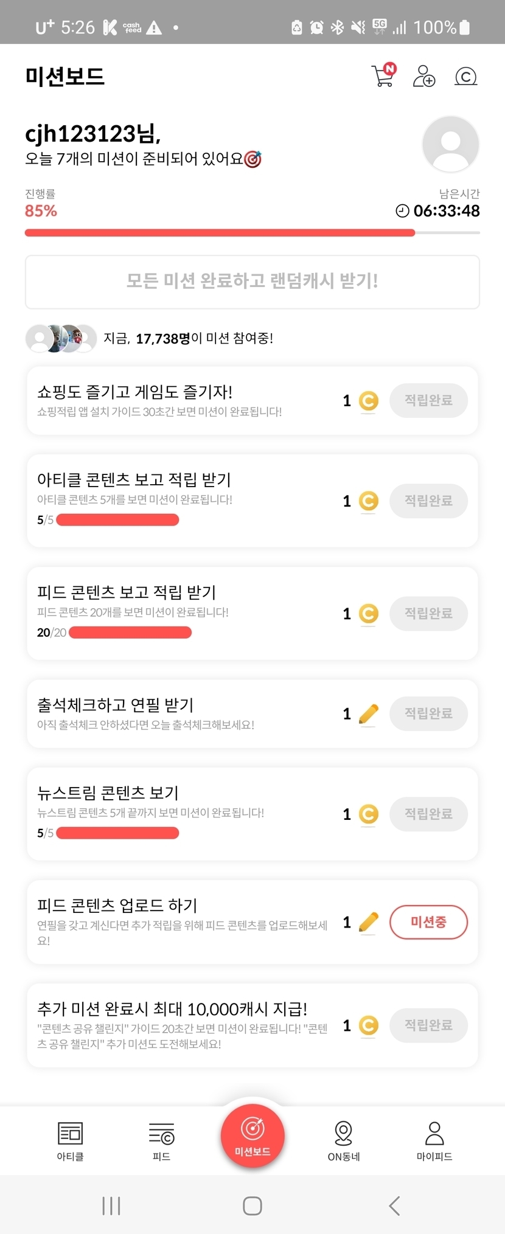
Task: Tap the add friend icon
Action: [x=423, y=76]
